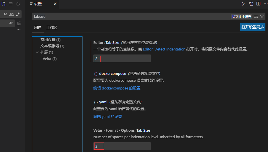The height and width of the screenshot is (152, 268).
Task: Open the Editor: Detect Indentation link
Action: (164, 49)
